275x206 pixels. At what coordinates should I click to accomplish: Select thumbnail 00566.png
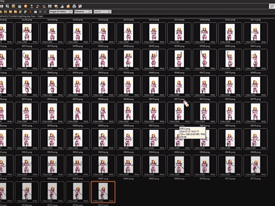(x=103, y=86)
